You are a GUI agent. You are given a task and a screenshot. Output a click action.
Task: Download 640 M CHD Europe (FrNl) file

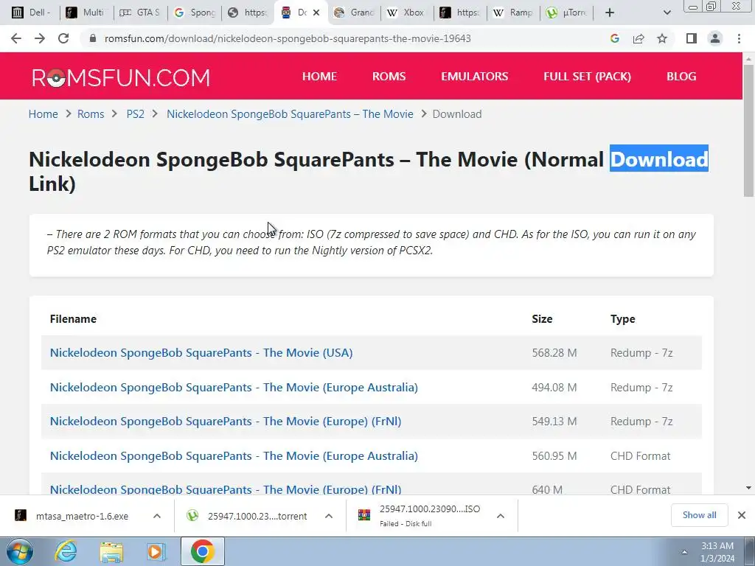[x=226, y=489]
